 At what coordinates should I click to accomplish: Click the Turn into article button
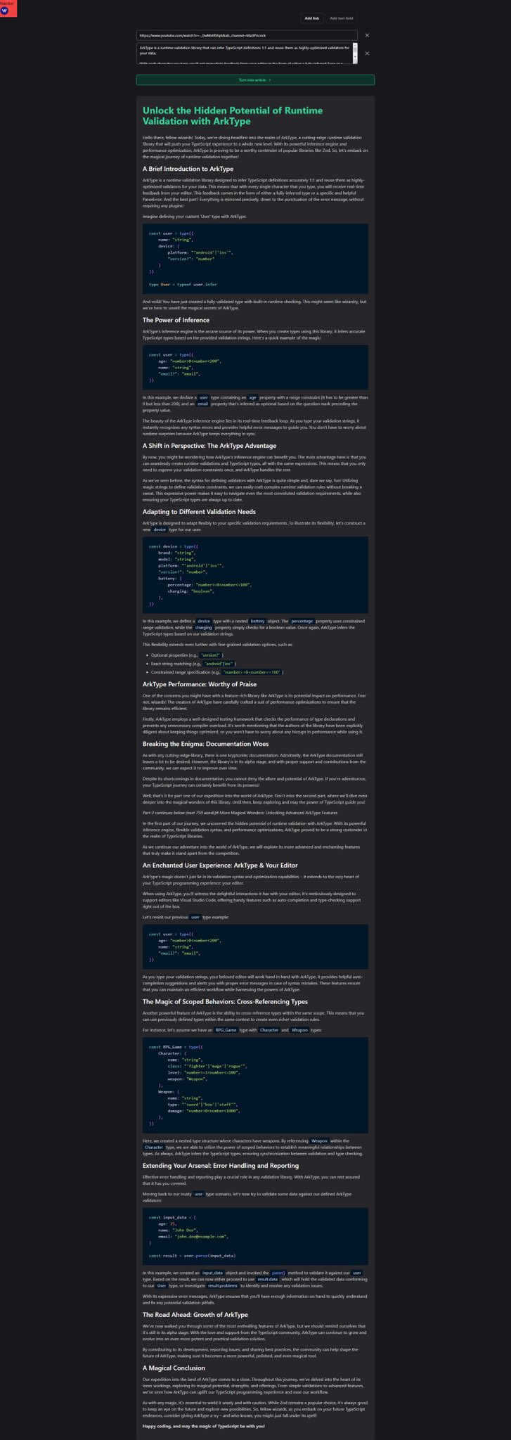point(255,80)
